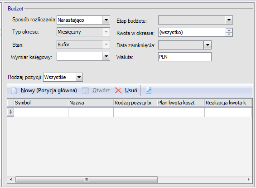Expand the Etap budżetu dropdown arrow

[x=229, y=20]
